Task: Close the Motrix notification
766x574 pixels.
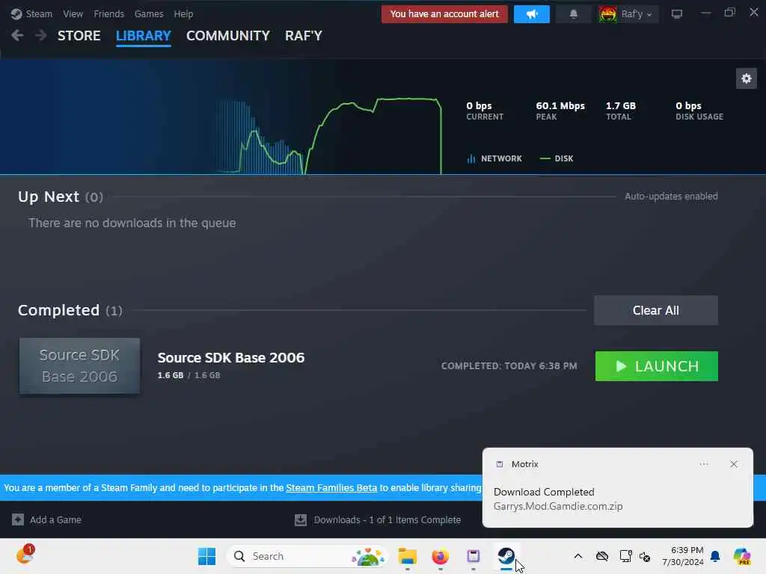Action: (x=733, y=464)
